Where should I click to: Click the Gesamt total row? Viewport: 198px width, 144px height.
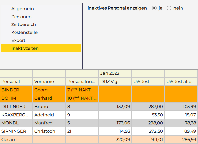pos(9,140)
